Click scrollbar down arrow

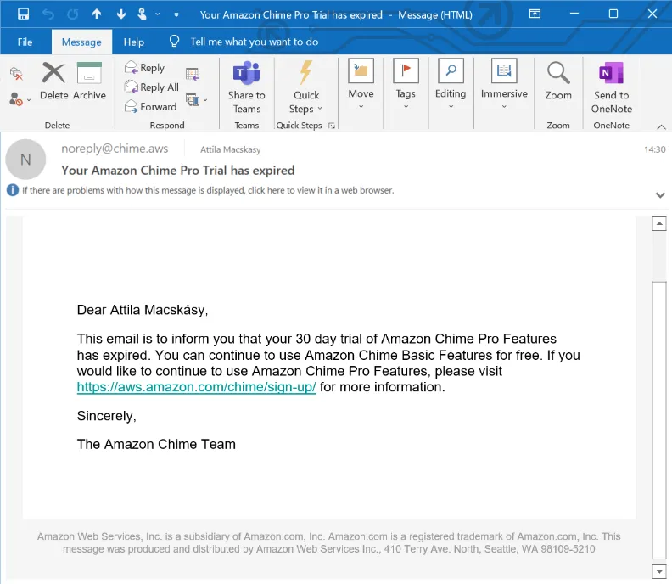click(x=659, y=571)
